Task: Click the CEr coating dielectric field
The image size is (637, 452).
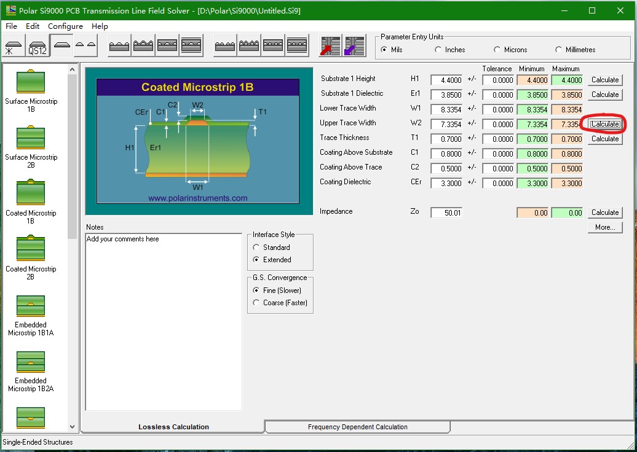Action: point(446,184)
